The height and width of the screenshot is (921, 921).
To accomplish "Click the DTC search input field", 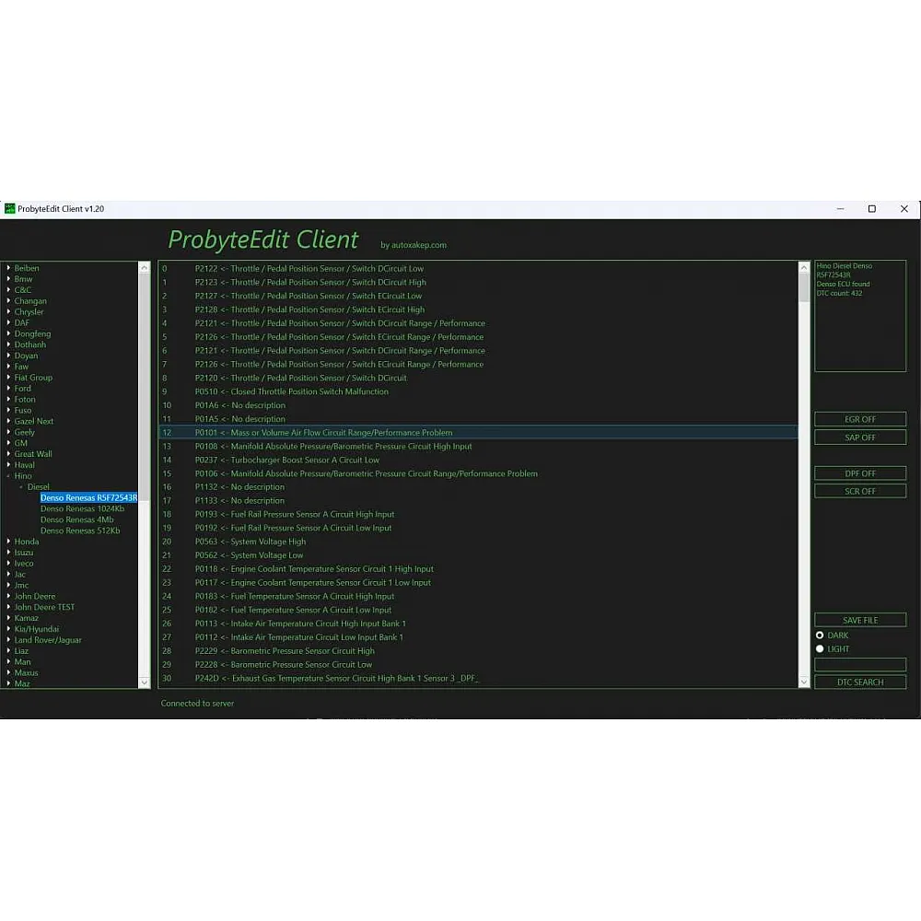I will click(x=859, y=664).
